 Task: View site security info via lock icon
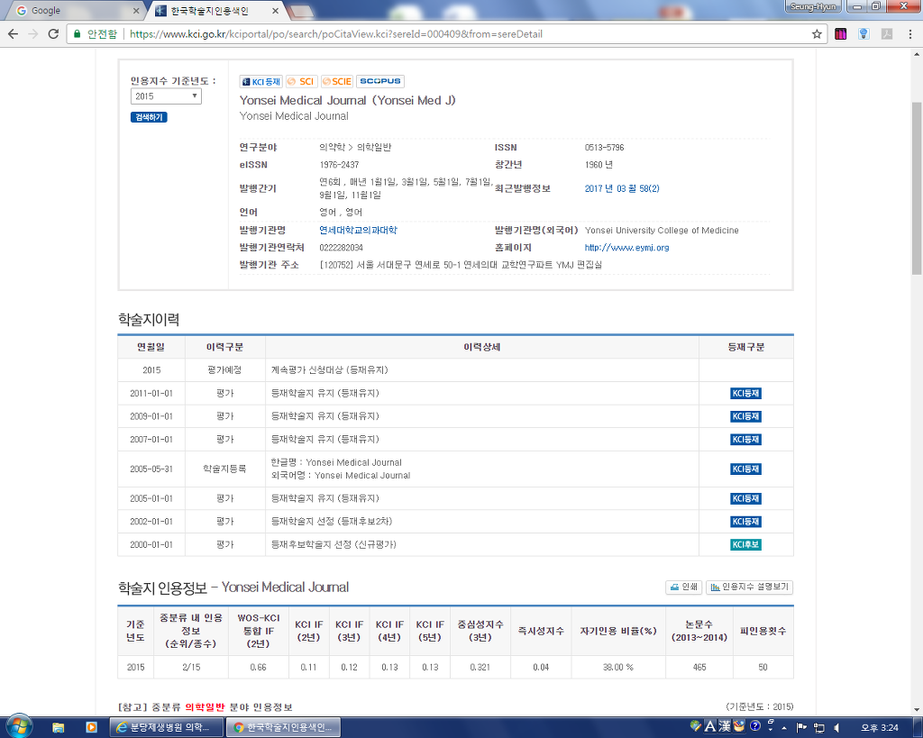tap(77, 34)
